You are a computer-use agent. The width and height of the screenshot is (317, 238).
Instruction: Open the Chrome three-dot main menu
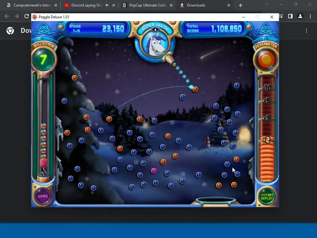tap(310, 16)
